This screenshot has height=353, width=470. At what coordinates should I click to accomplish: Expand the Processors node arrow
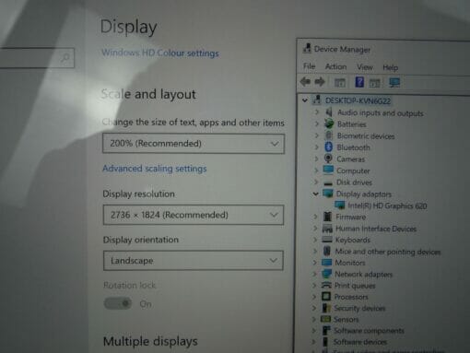click(314, 297)
